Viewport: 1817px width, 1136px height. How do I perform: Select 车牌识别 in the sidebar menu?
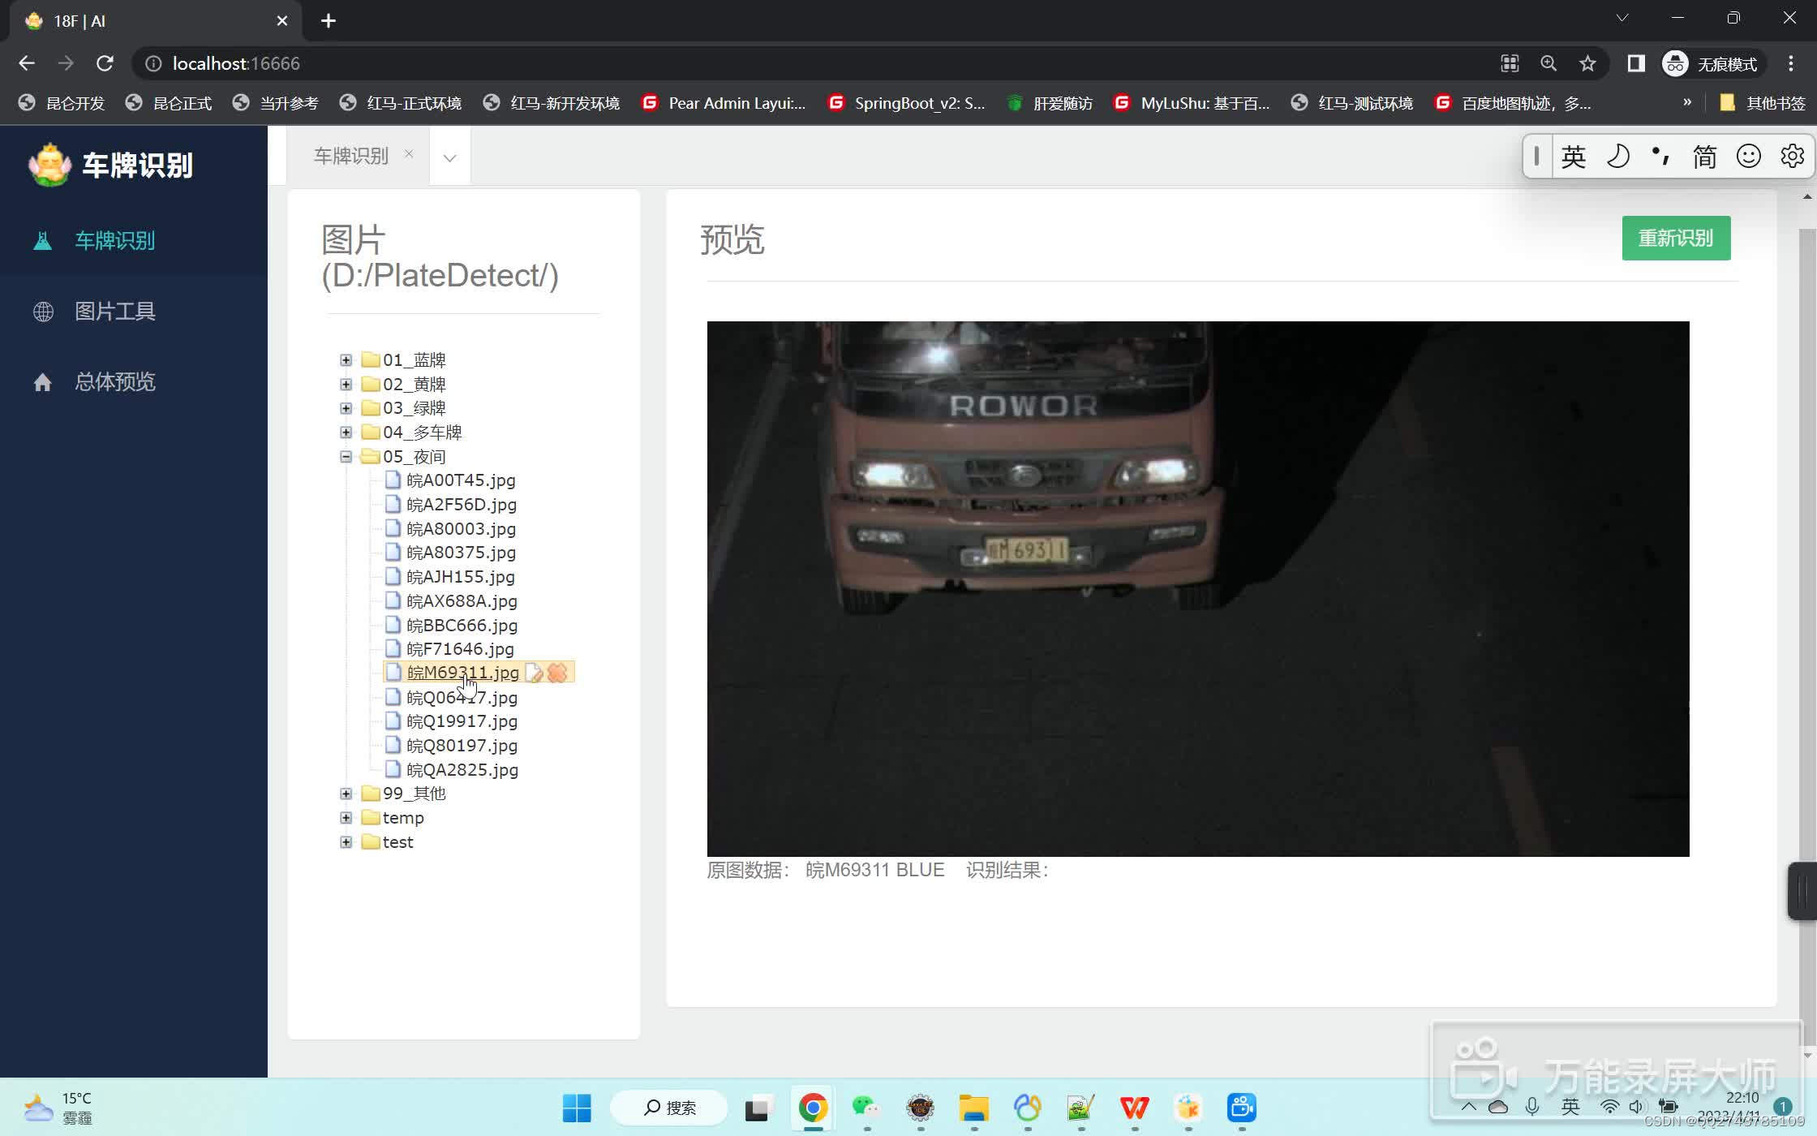pyautogui.click(x=114, y=241)
